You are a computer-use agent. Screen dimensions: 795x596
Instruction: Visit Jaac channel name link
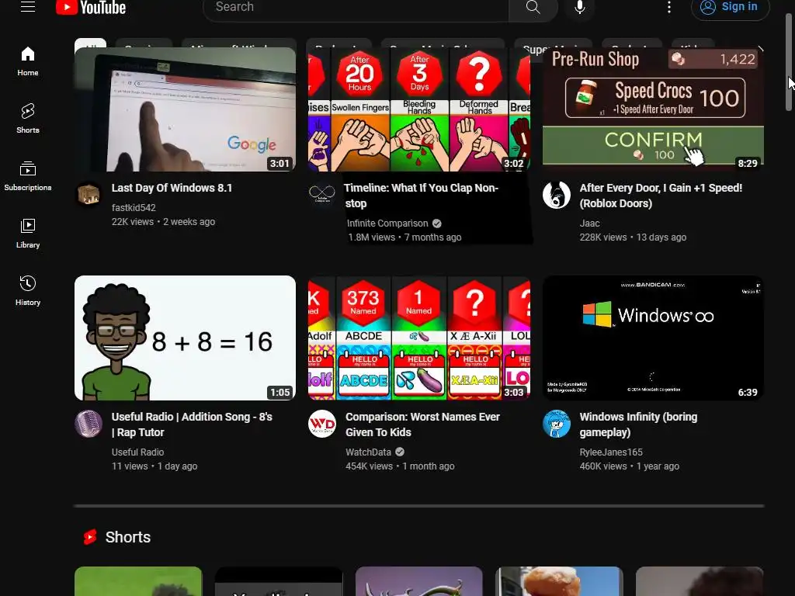tap(590, 223)
